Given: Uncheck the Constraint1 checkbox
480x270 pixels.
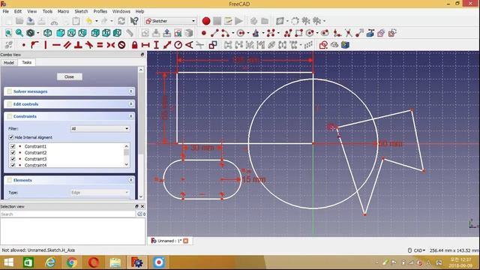Looking at the screenshot, I should 13,146.
